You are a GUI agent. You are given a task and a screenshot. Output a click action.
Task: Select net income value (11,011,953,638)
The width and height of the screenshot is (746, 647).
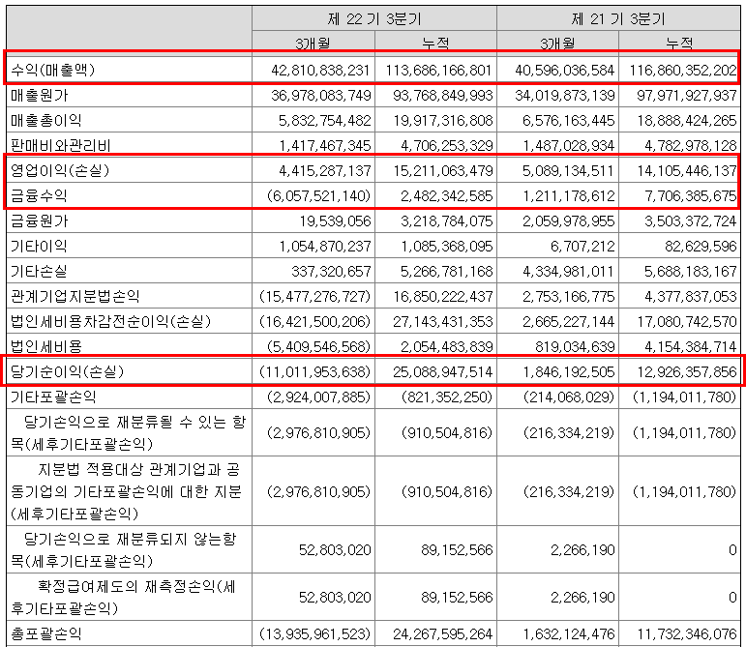point(314,371)
